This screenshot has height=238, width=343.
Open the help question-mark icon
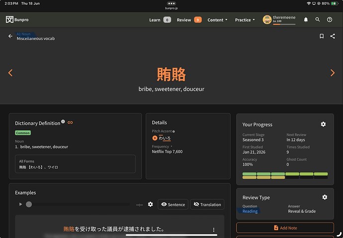pyautogui.click(x=330, y=20)
